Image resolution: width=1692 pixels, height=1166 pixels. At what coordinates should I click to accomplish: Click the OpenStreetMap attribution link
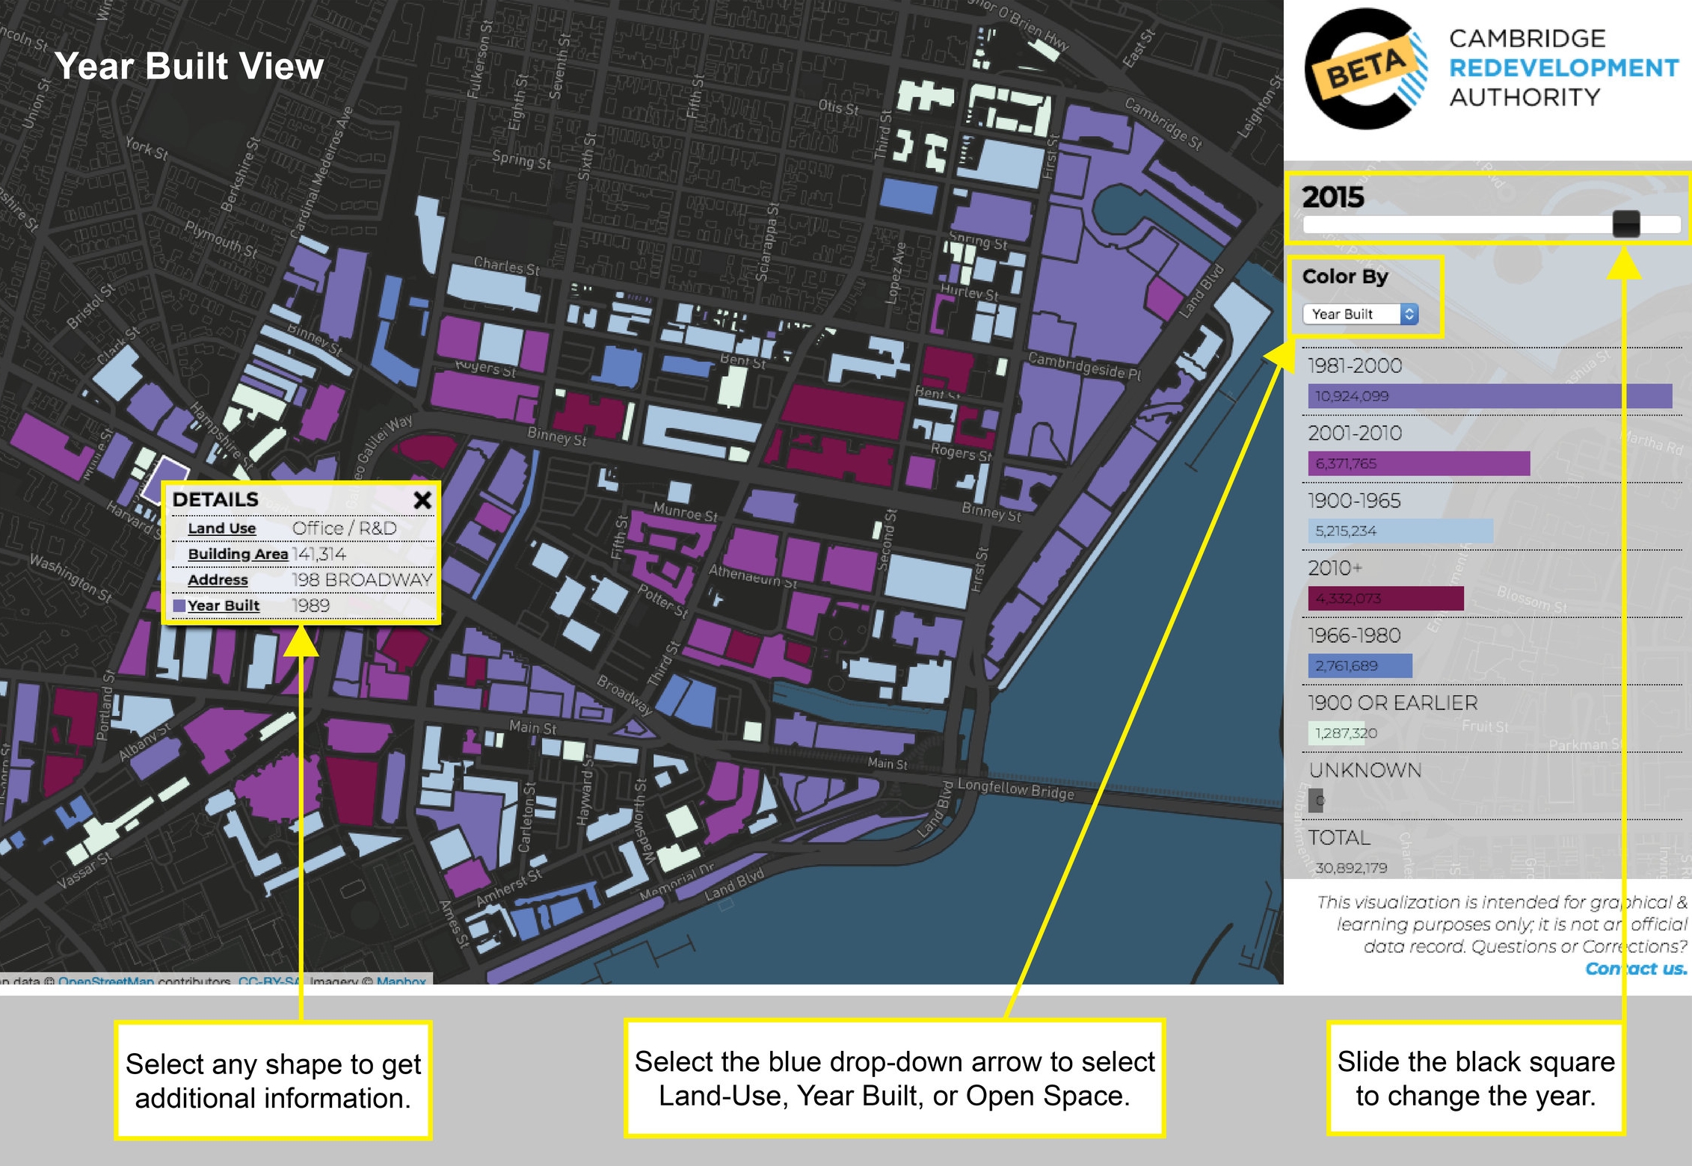pos(105,979)
